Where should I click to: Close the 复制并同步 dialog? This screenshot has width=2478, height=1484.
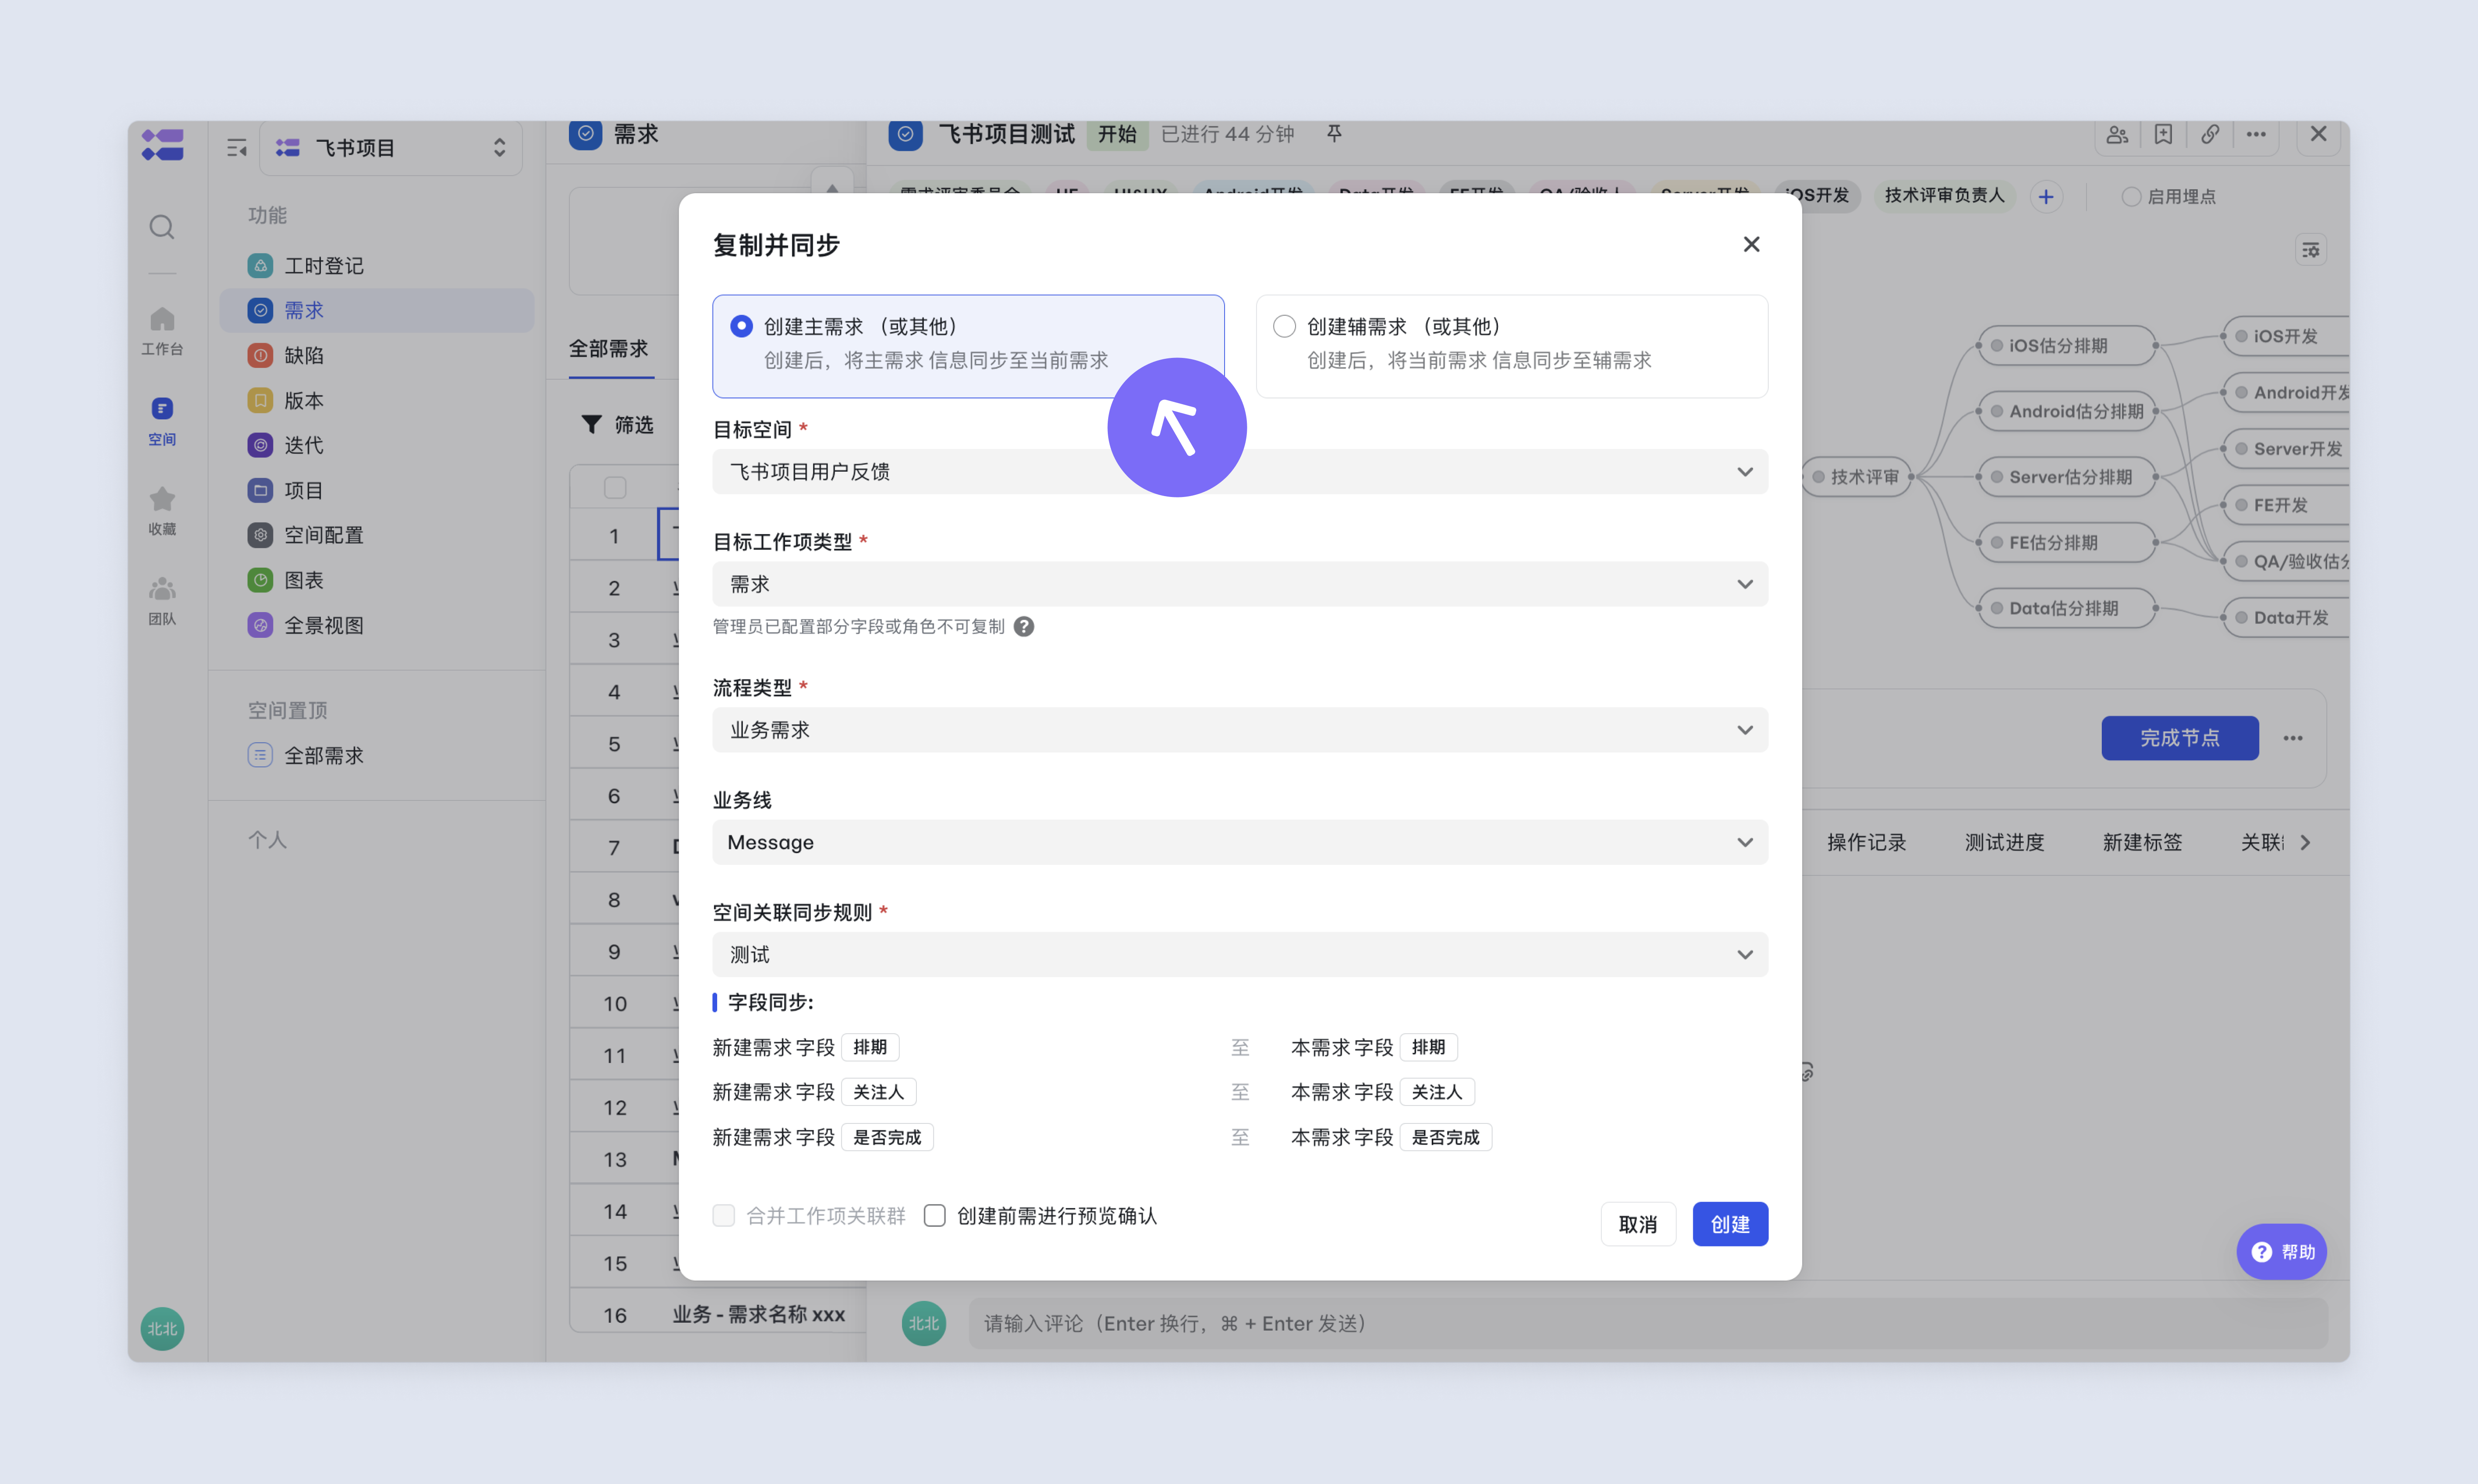coord(1751,245)
